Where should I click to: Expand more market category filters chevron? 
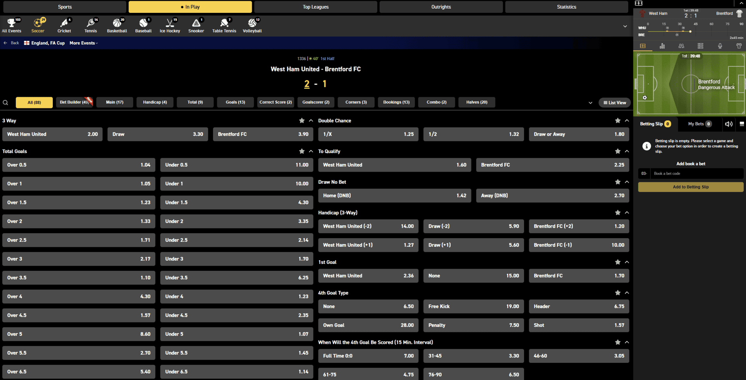591,103
